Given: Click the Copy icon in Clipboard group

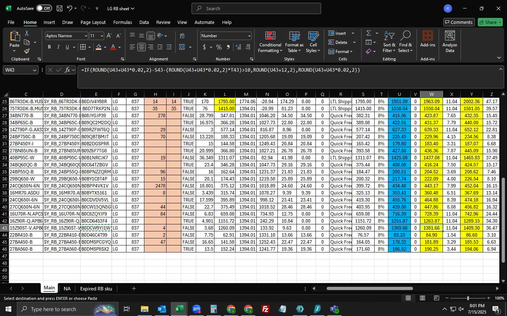Looking at the screenshot, I should pyautogui.click(x=27, y=42).
